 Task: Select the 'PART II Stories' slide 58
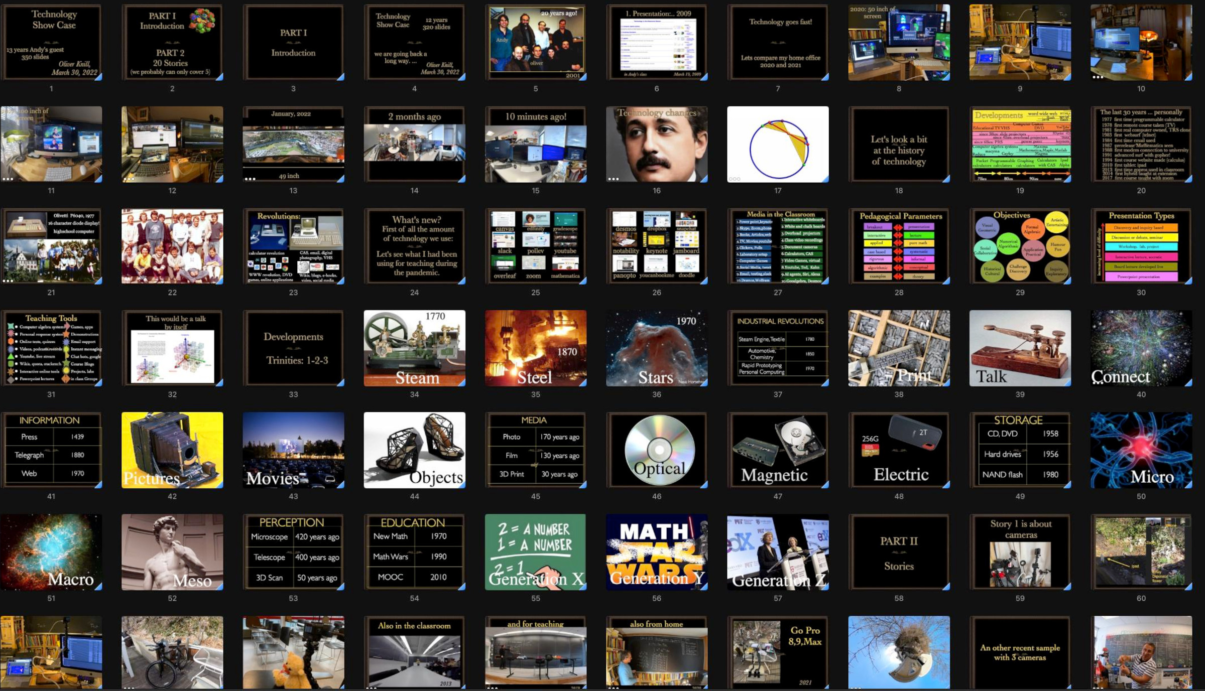[899, 552]
